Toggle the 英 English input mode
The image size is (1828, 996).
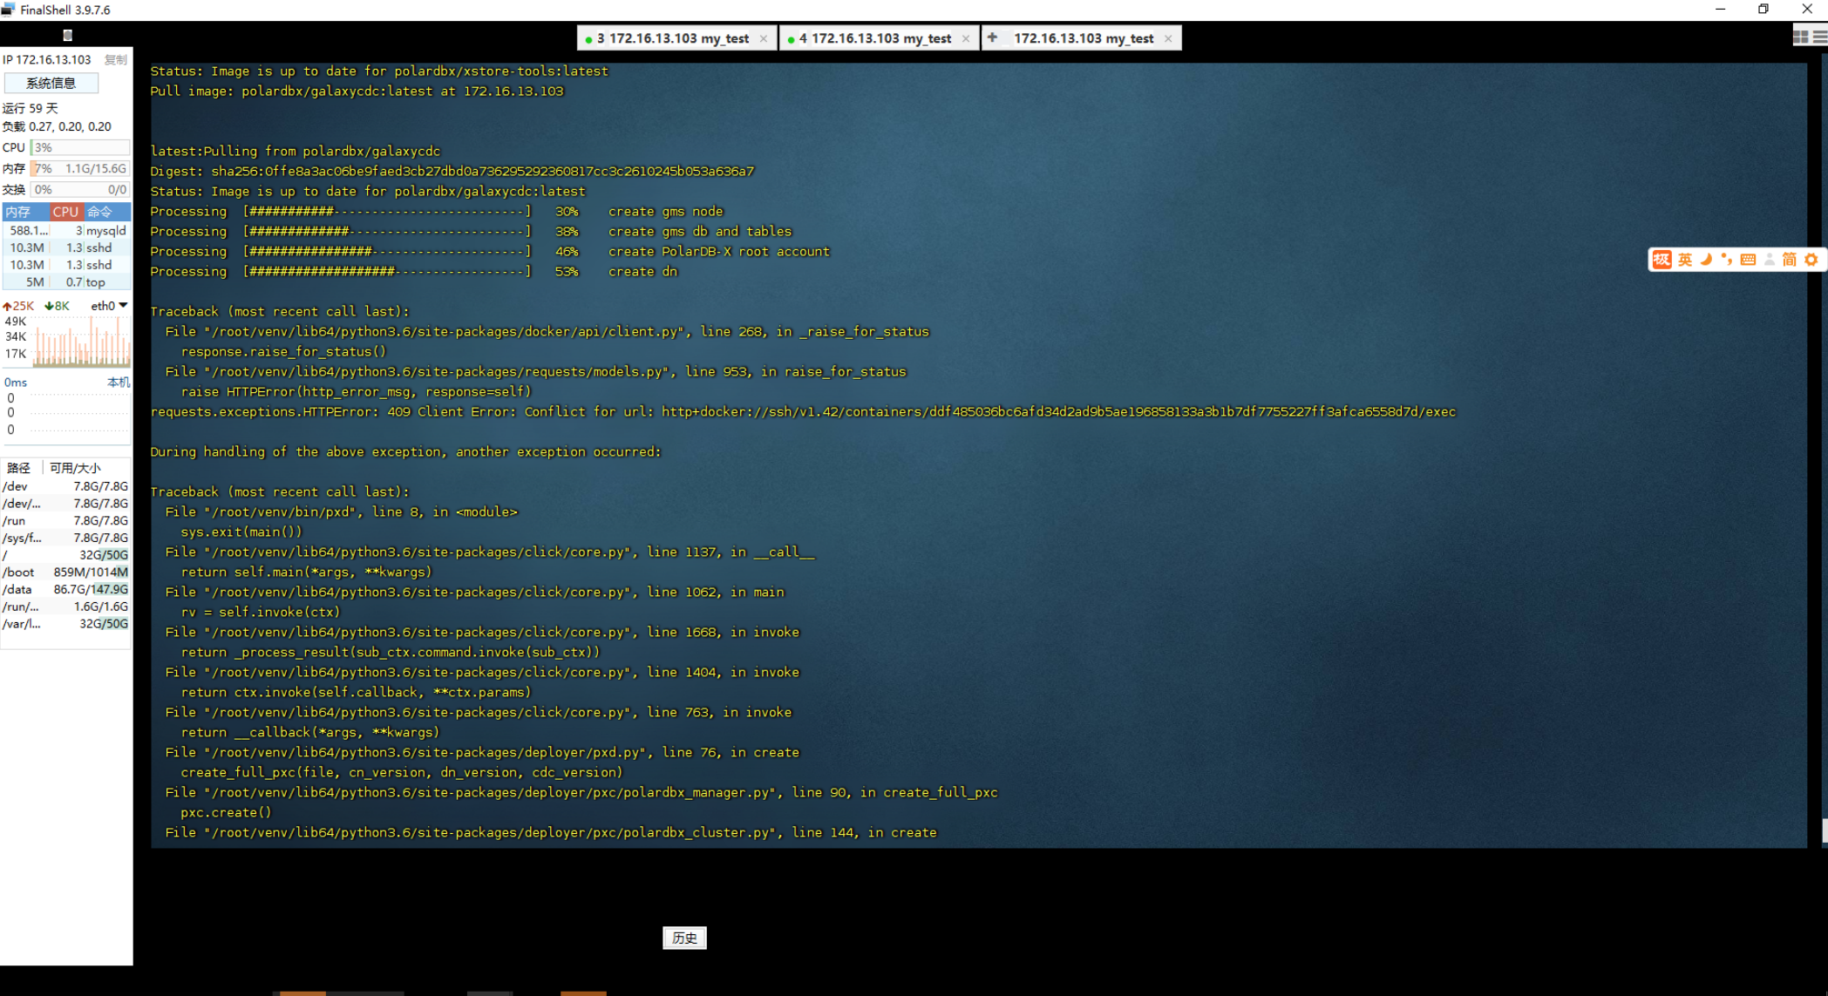(x=1685, y=260)
